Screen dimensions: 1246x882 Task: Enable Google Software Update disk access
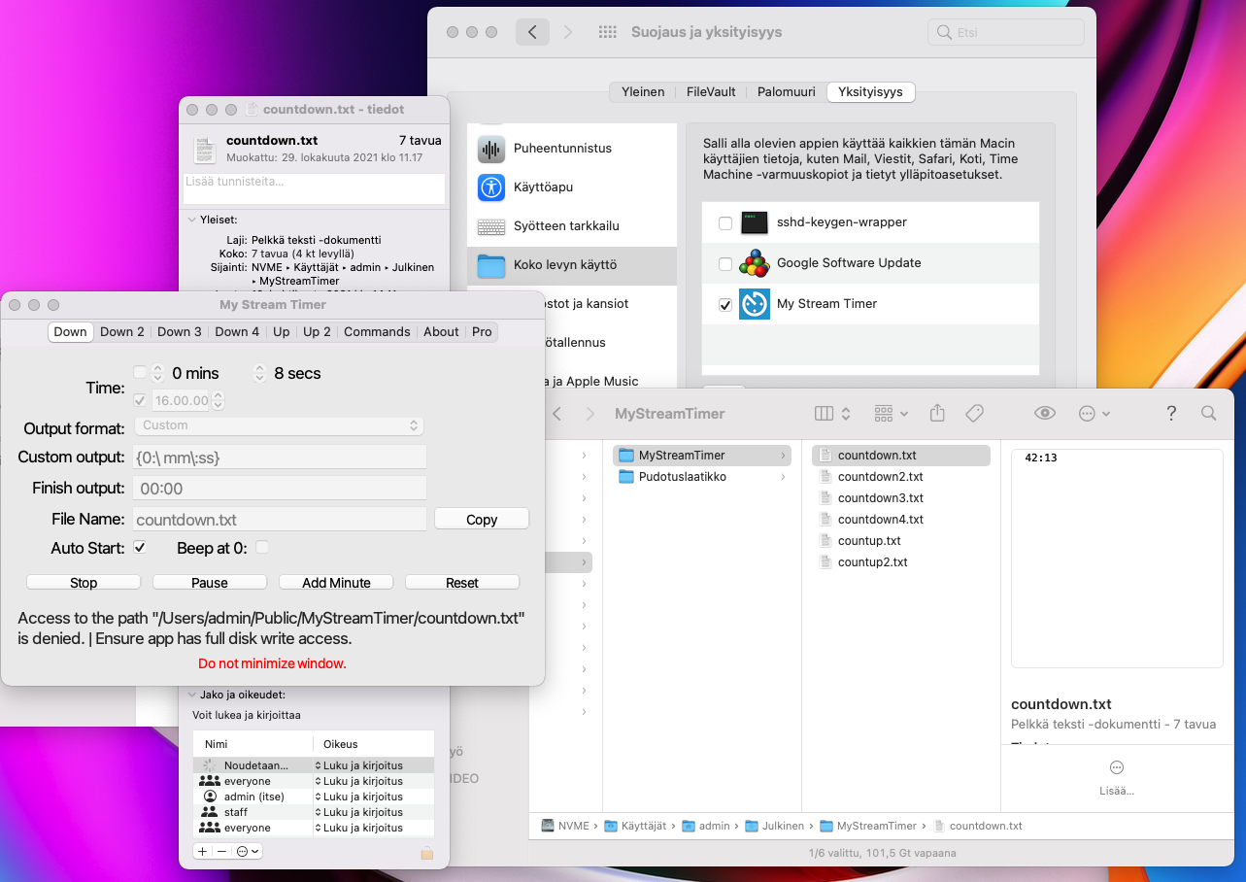click(724, 263)
